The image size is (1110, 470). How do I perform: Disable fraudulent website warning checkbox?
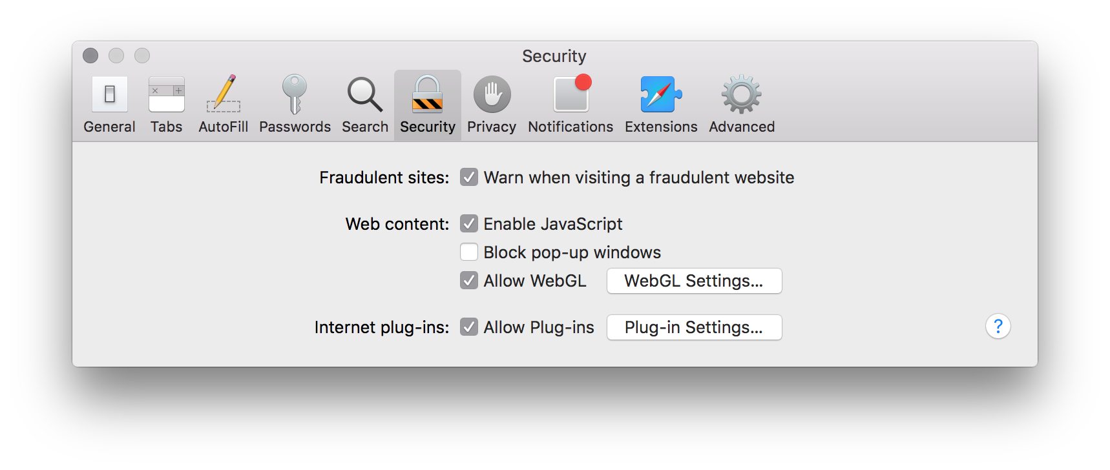pyautogui.click(x=469, y=178)
